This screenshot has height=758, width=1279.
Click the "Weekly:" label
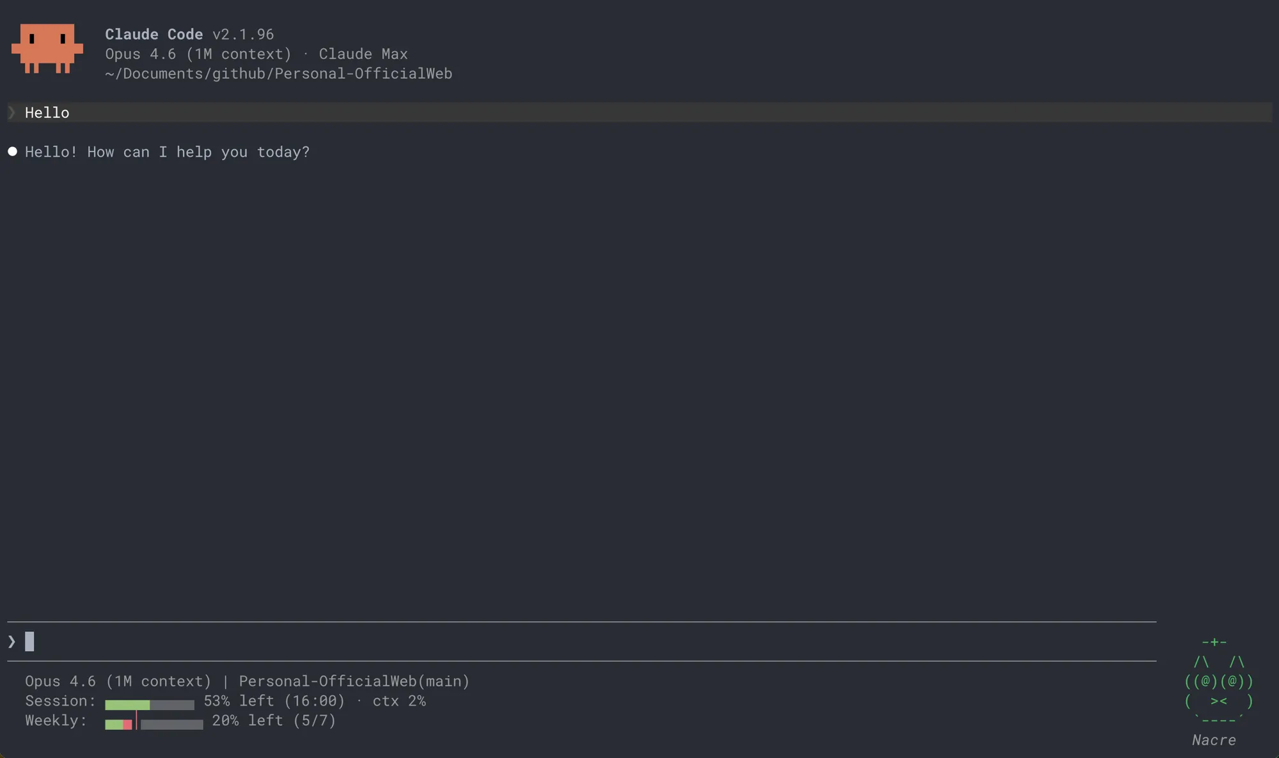click(56, 720)
